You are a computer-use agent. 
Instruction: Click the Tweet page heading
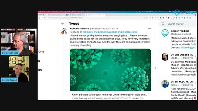point(74,24)
